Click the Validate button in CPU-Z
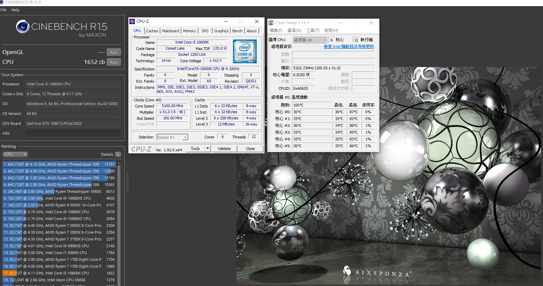543x286 pixels. click(x=224, y=149)
